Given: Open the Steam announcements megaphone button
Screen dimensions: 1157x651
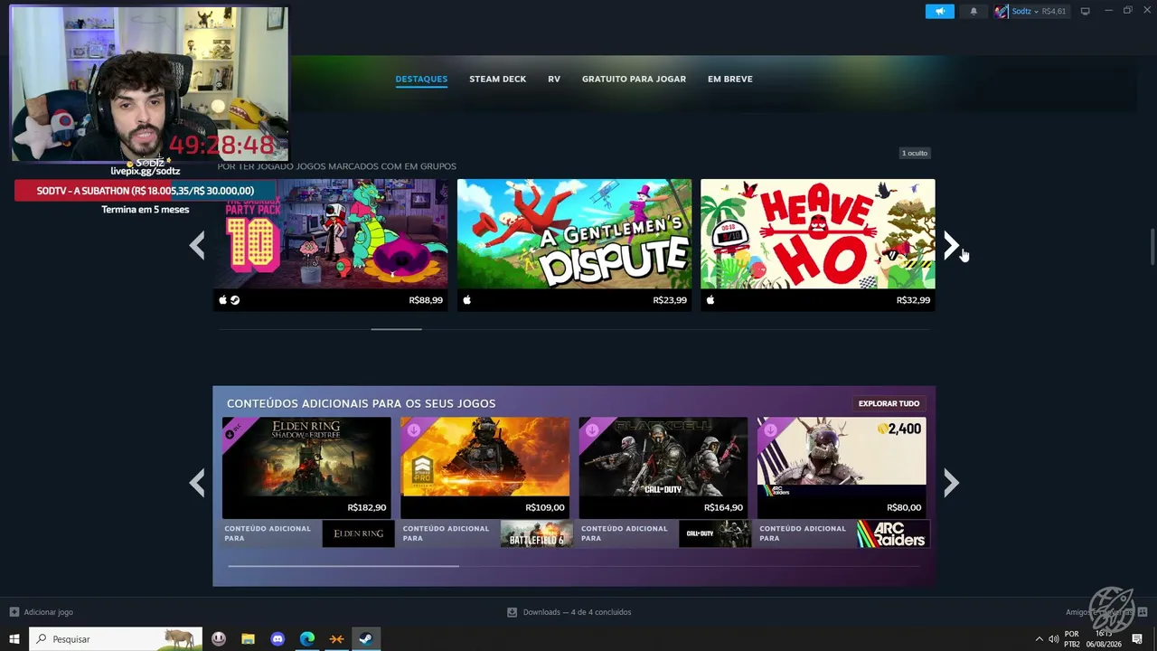Looking at the screenshot, I should pyautogui.click(x=939, y=12).
